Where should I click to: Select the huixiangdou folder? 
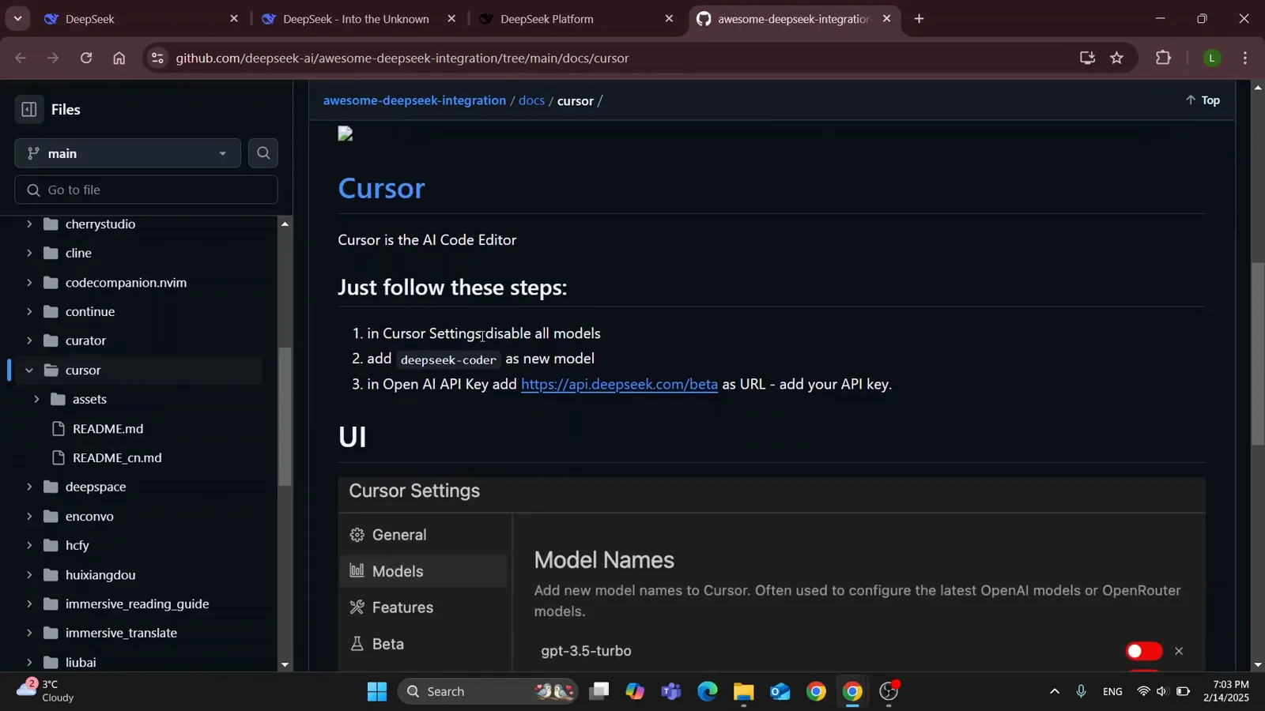(100, 575)
